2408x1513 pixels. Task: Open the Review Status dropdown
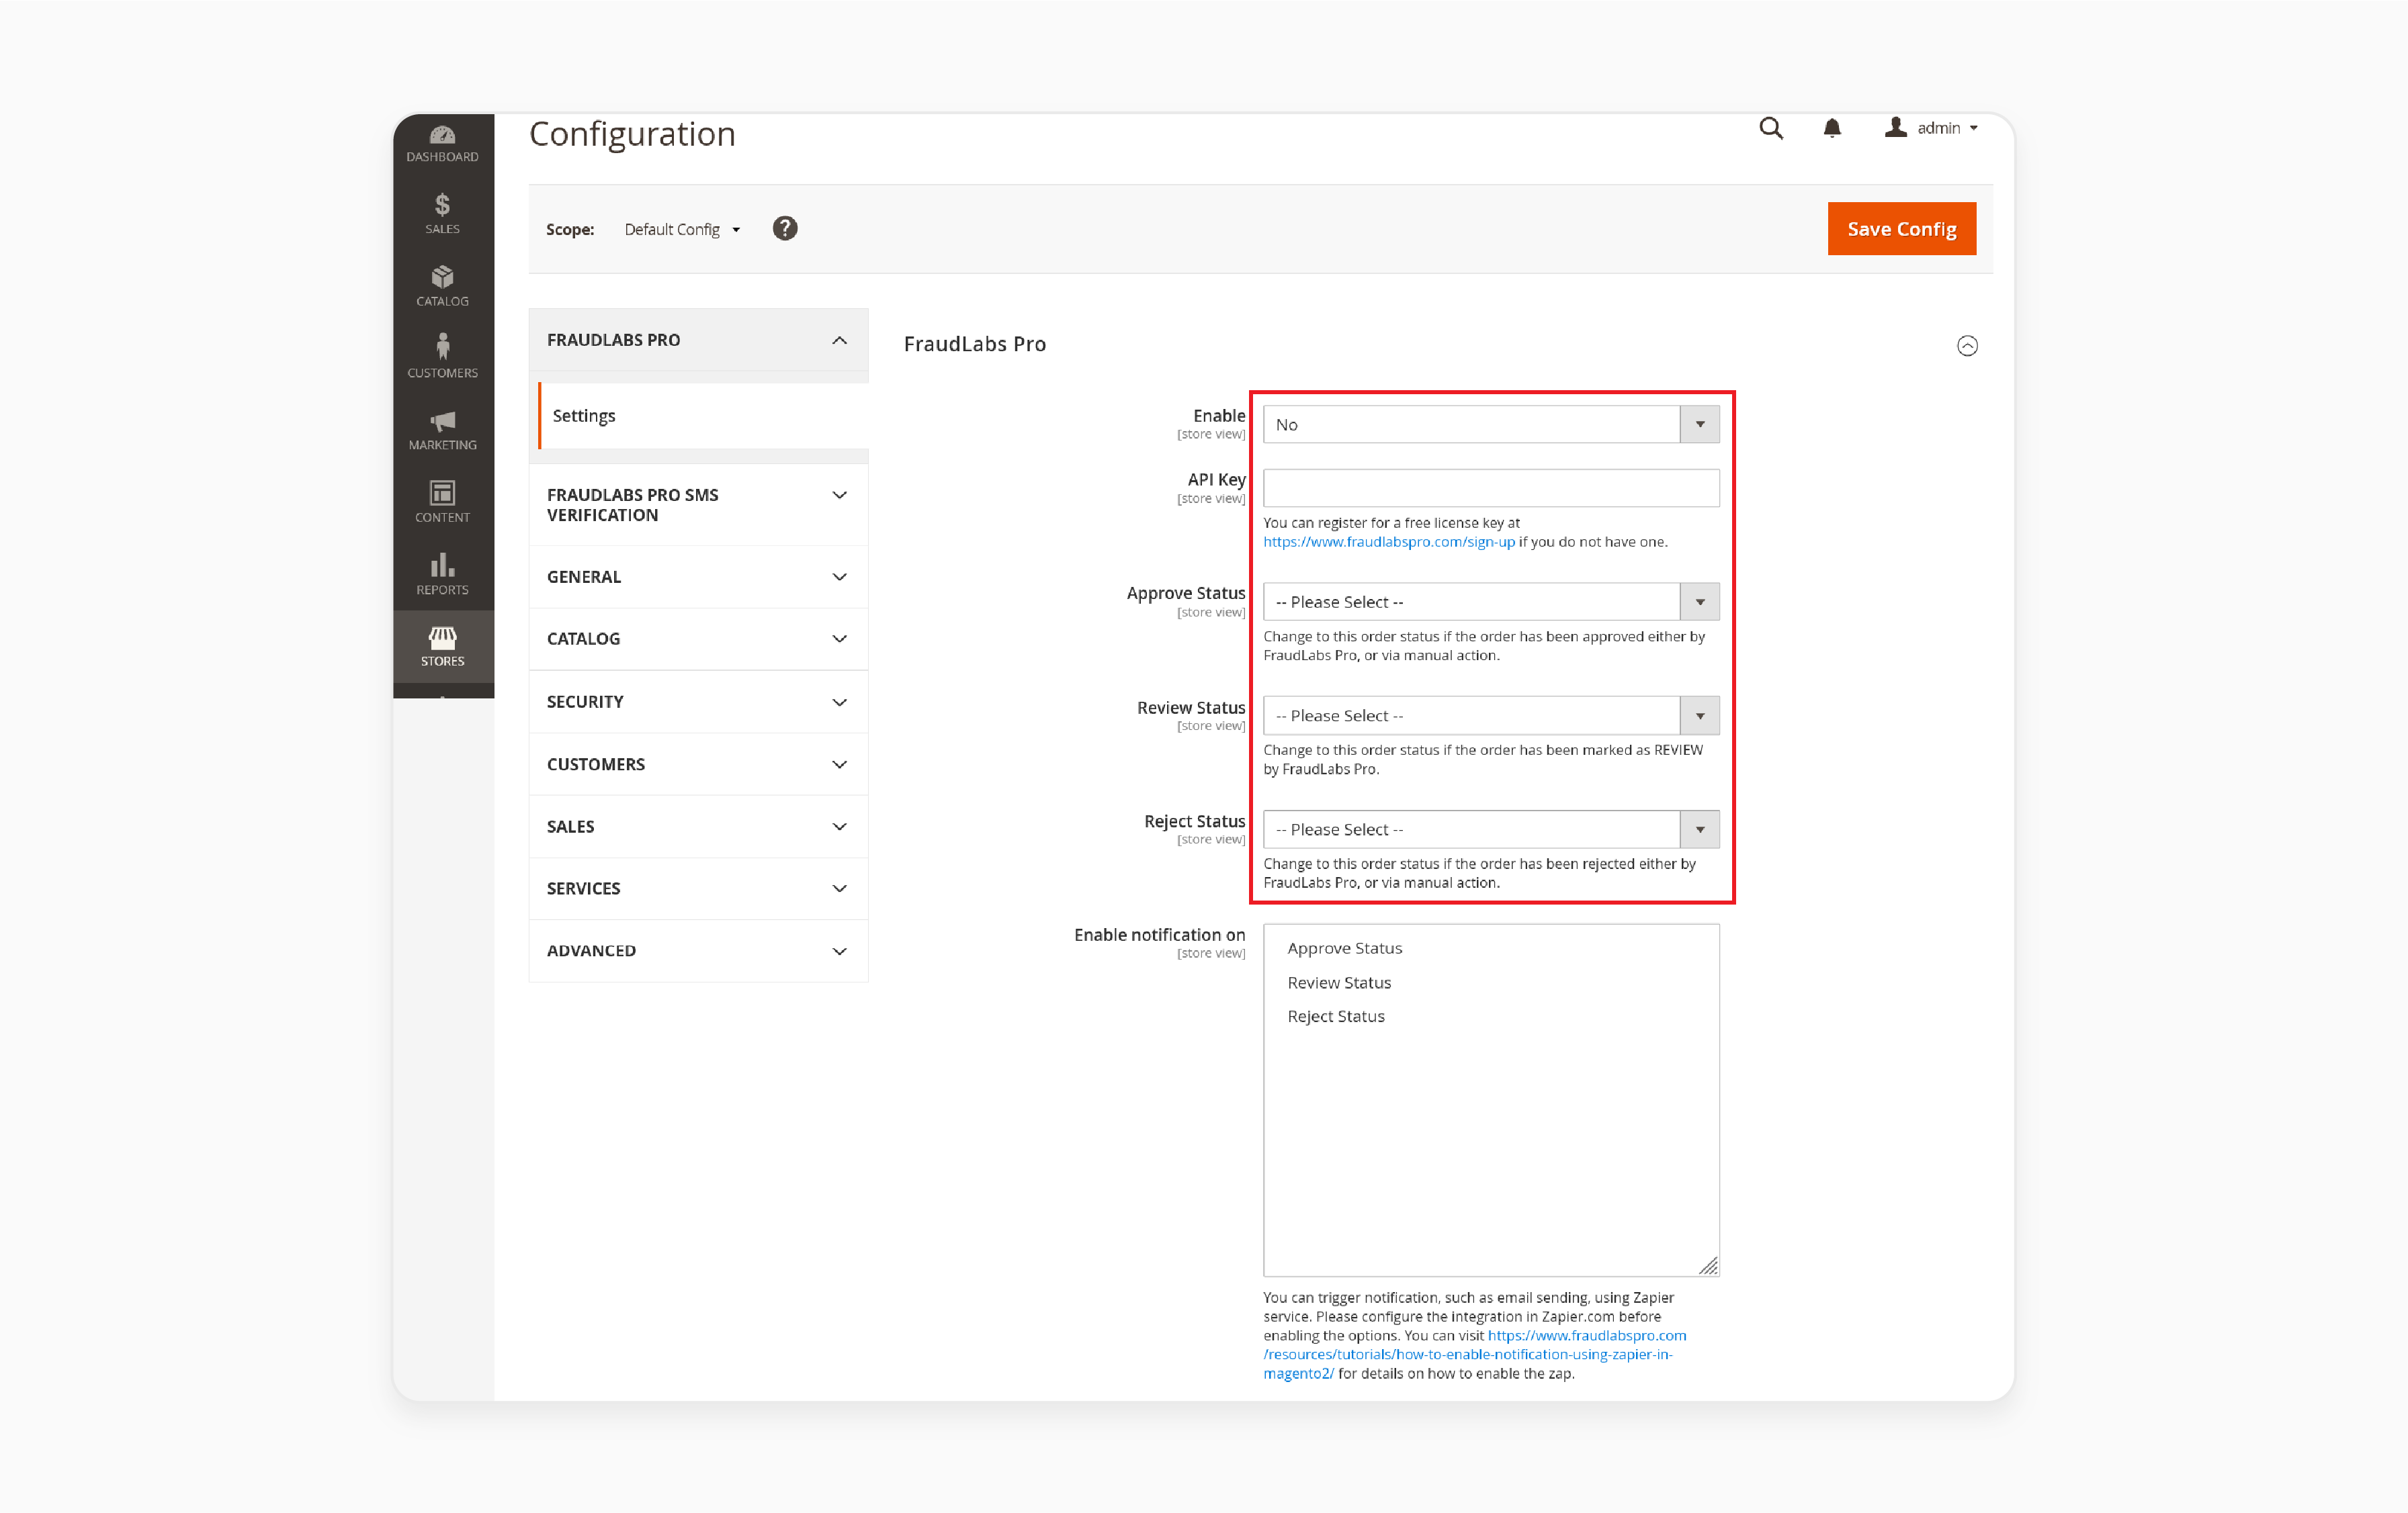point(1491,715)
